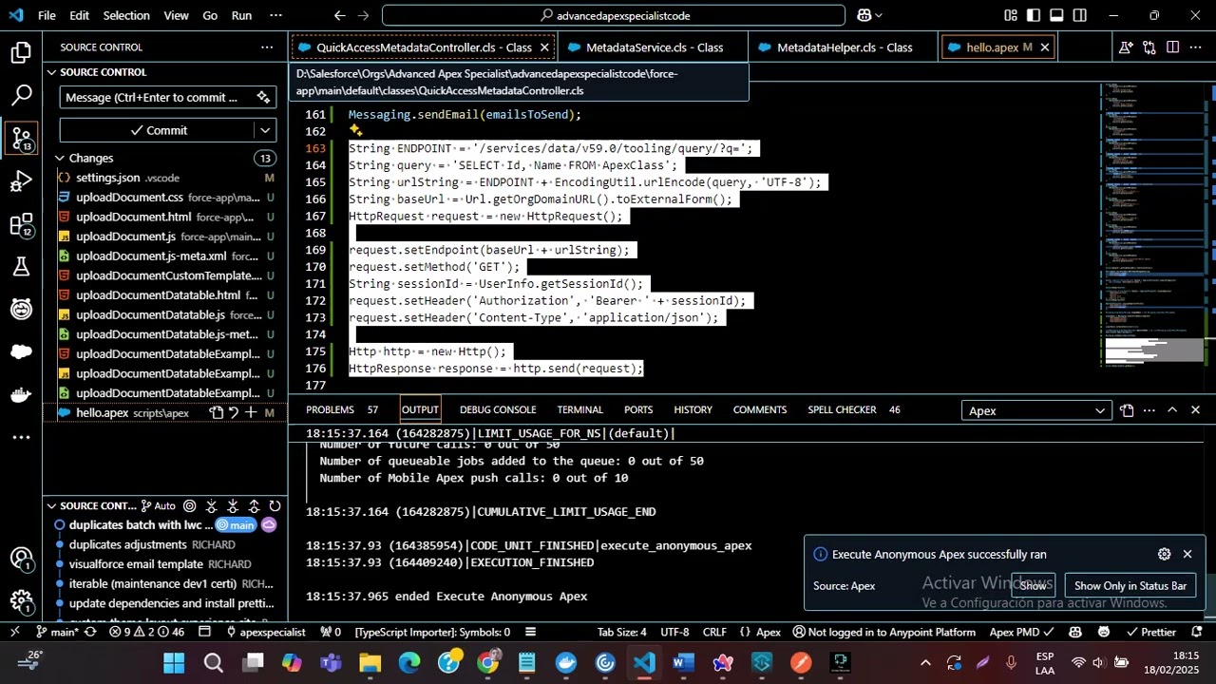The height and width of the screenshot is (684, 1216).
Task: Click the Commit button
Action: (158, 130)
